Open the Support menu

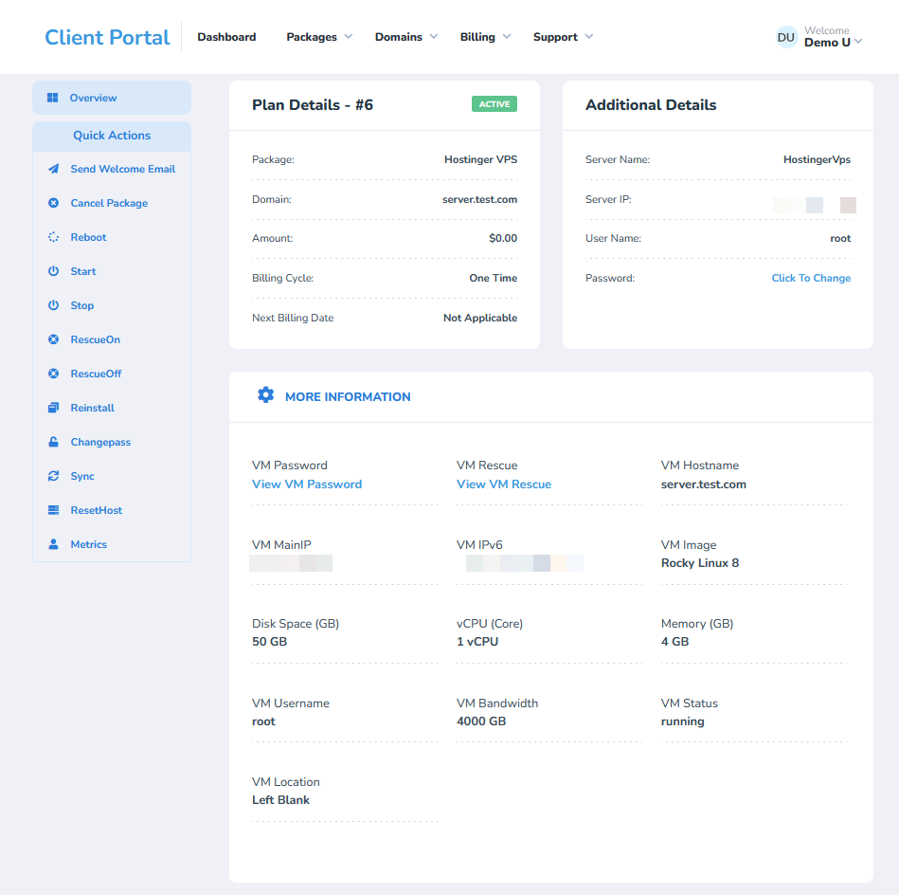click(561, 37)
